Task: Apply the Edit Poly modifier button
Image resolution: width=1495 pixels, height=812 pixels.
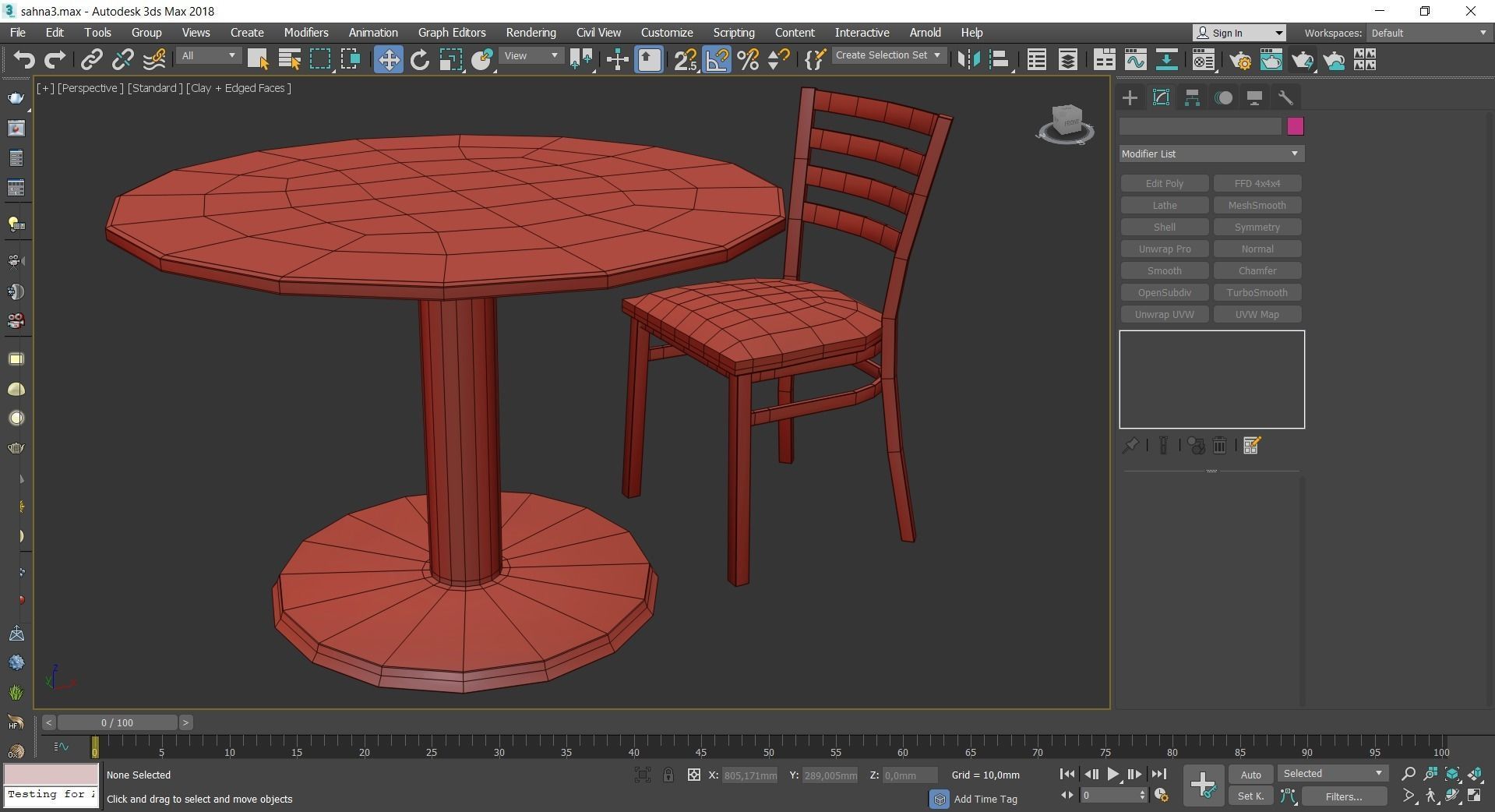Action: 1165,183
